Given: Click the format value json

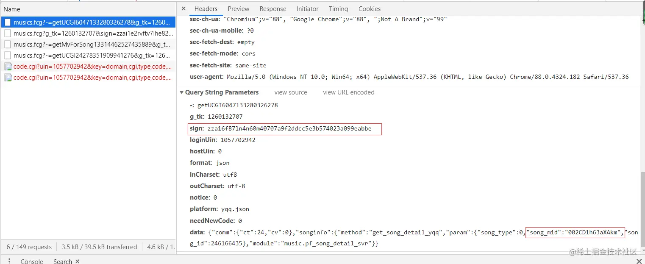Looking at the screenshot, I should [222, 163].
